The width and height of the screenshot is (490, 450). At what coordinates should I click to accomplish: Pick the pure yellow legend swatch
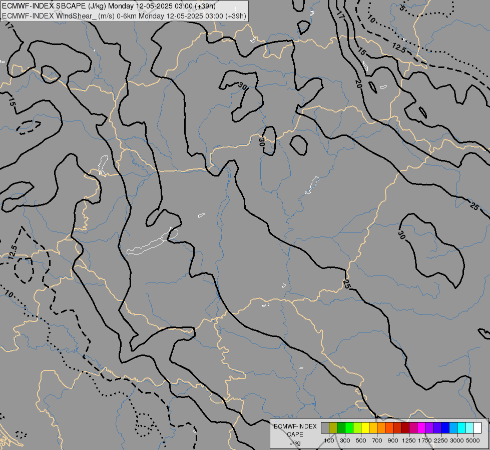tap(365, 427)
